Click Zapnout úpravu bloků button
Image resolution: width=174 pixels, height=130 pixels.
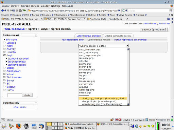click(154, 29)
